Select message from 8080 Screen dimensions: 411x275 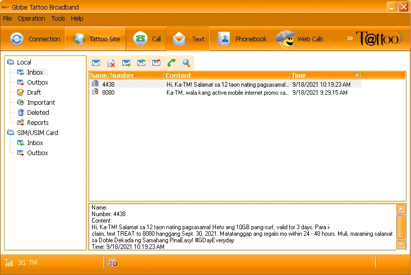coord(225,92)
